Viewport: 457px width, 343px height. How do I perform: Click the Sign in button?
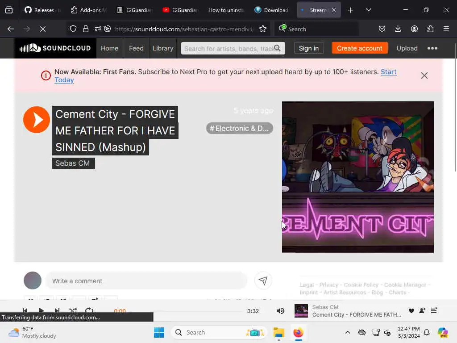(x=309, y=48)
